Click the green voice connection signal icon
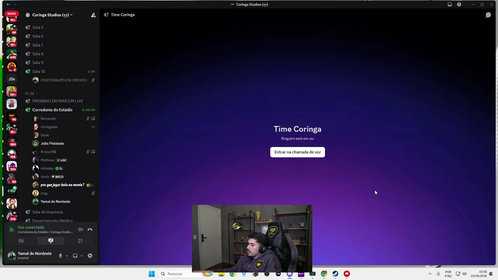Screen dimensions: 498x280 pyautogui.click(x=11, y=229)
